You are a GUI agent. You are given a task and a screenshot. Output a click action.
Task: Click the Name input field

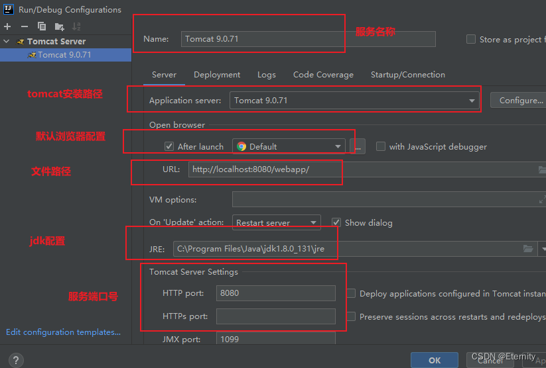click(308, 39)
